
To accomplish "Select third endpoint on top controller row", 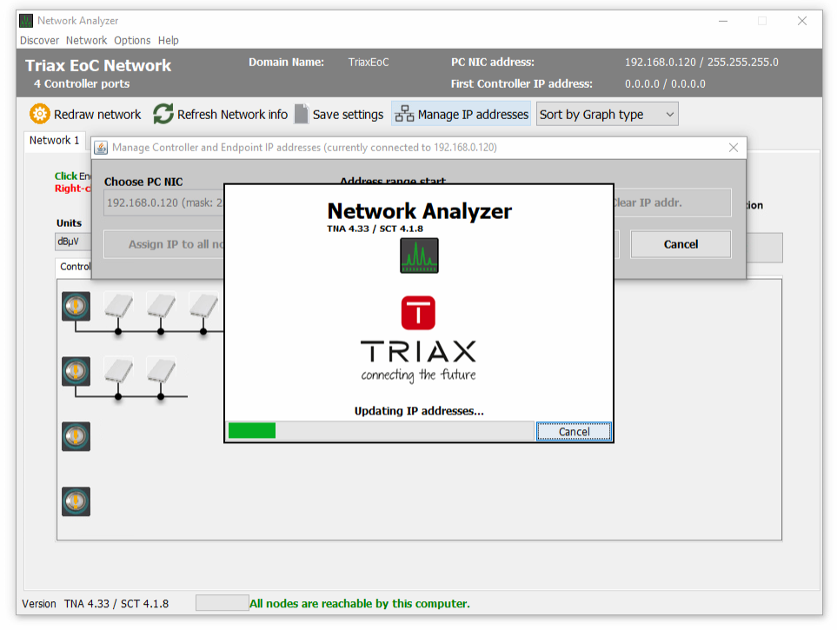I will click(x=204, y=306).
